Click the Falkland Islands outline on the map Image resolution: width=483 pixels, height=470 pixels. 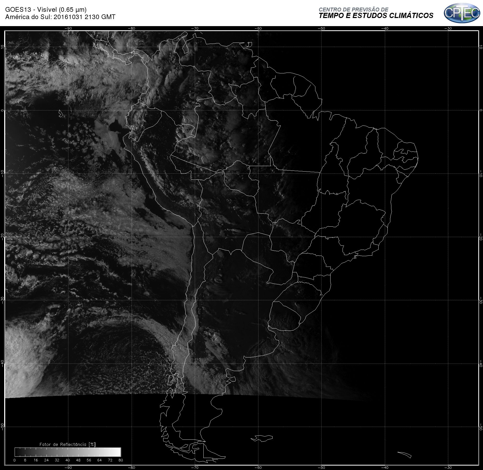pyautogui.click(x=262, y=438)
